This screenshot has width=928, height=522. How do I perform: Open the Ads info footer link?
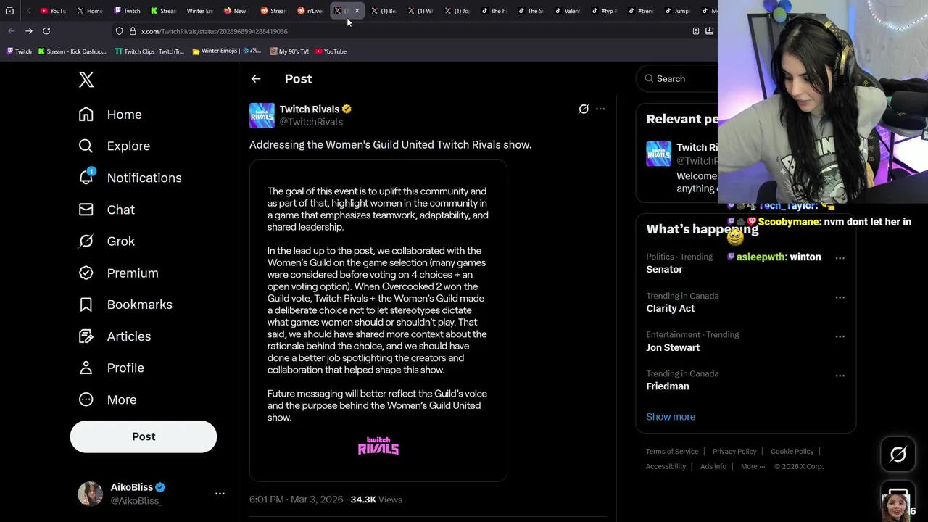[713, 467]
